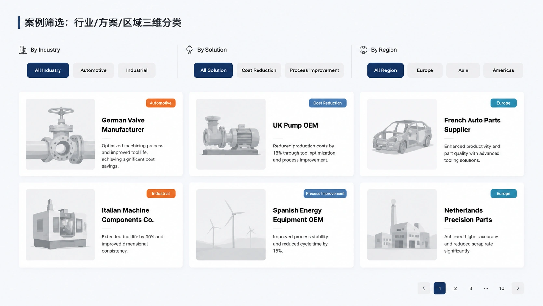543x306 pixels.
Task: Click the By Industry heading
Action: (x=45, y=50)
